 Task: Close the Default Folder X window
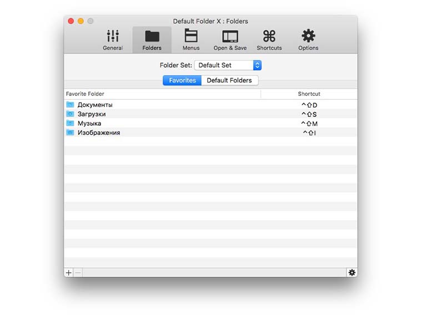pyautogui.click(x=71, y=21)
